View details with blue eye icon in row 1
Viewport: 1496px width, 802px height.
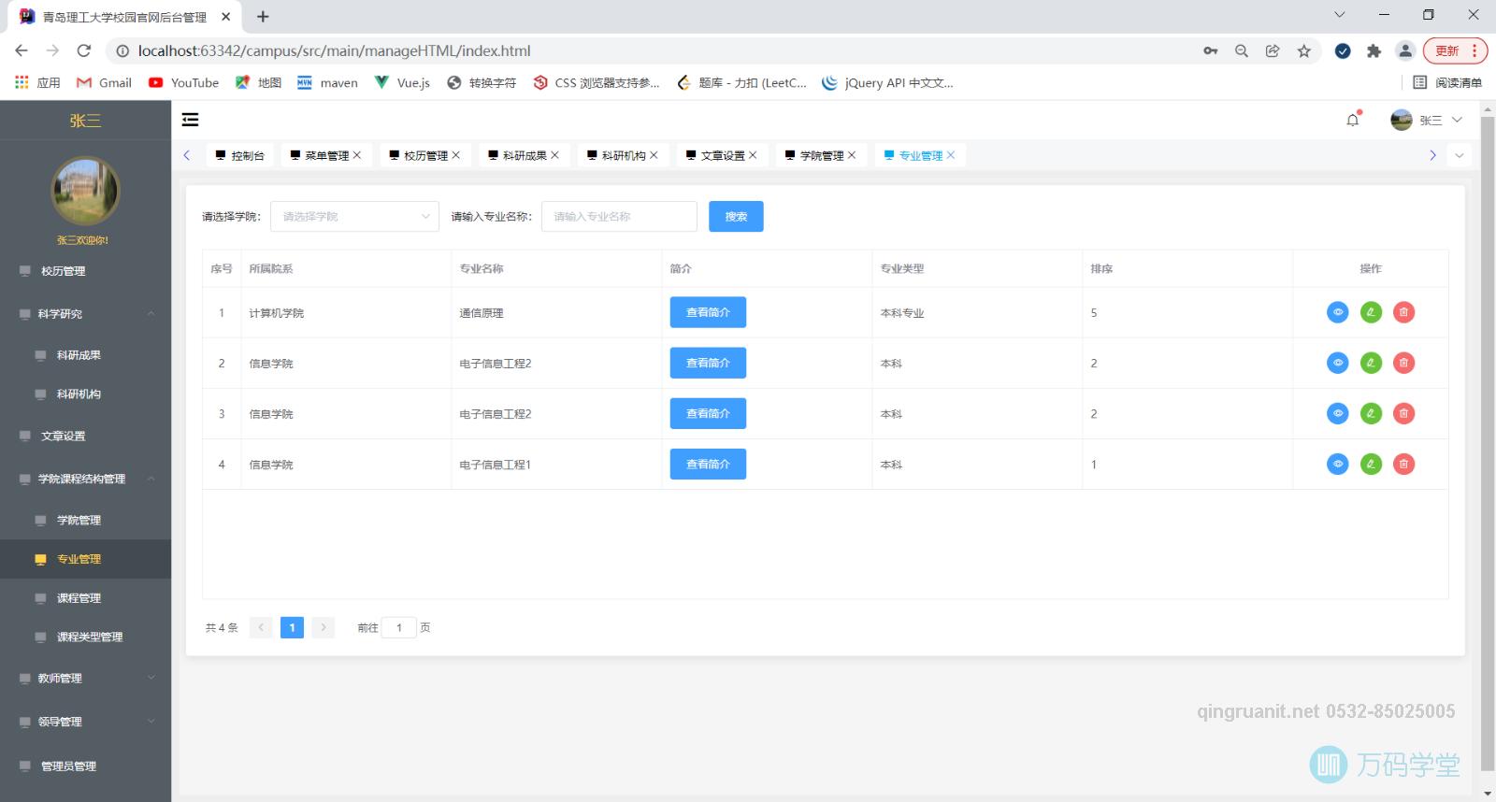1338,312
